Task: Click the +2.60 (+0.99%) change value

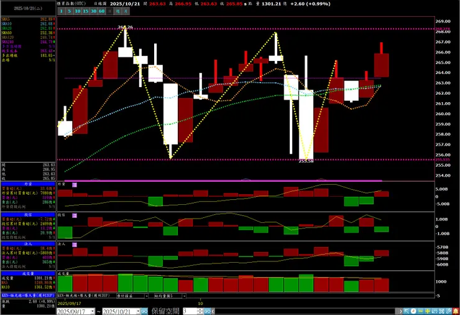Action: [310, 4]
